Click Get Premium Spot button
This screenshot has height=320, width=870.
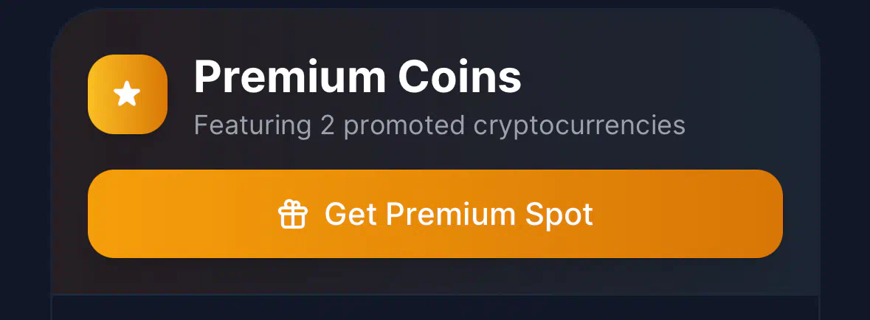(435, 214)
